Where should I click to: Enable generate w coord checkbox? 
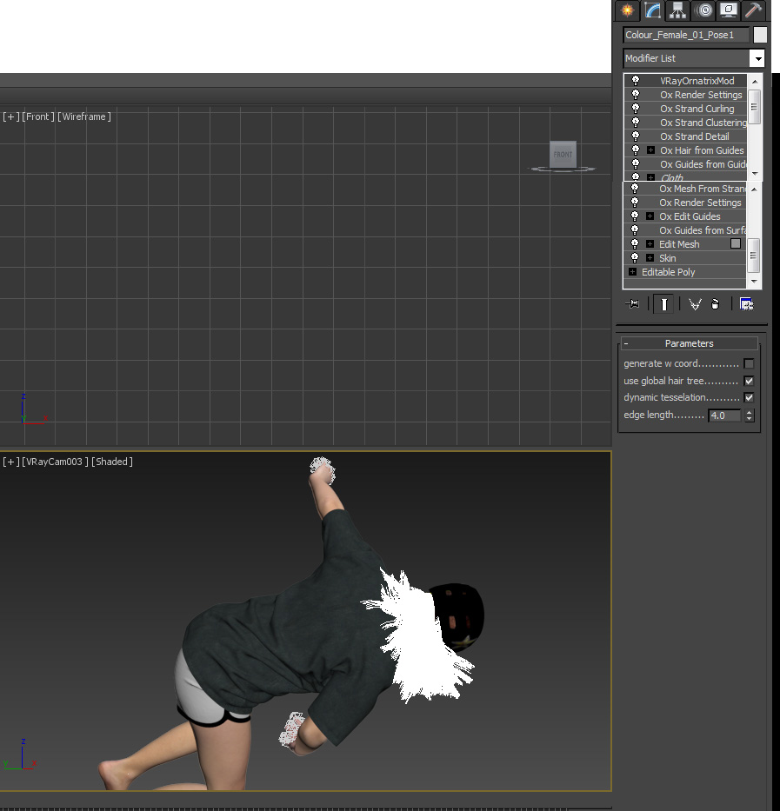click(x=749, y=364)
